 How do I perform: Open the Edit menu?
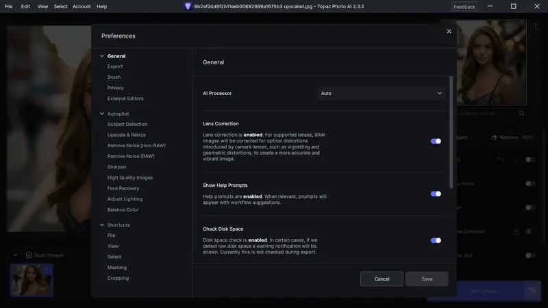tap(25, 6)
